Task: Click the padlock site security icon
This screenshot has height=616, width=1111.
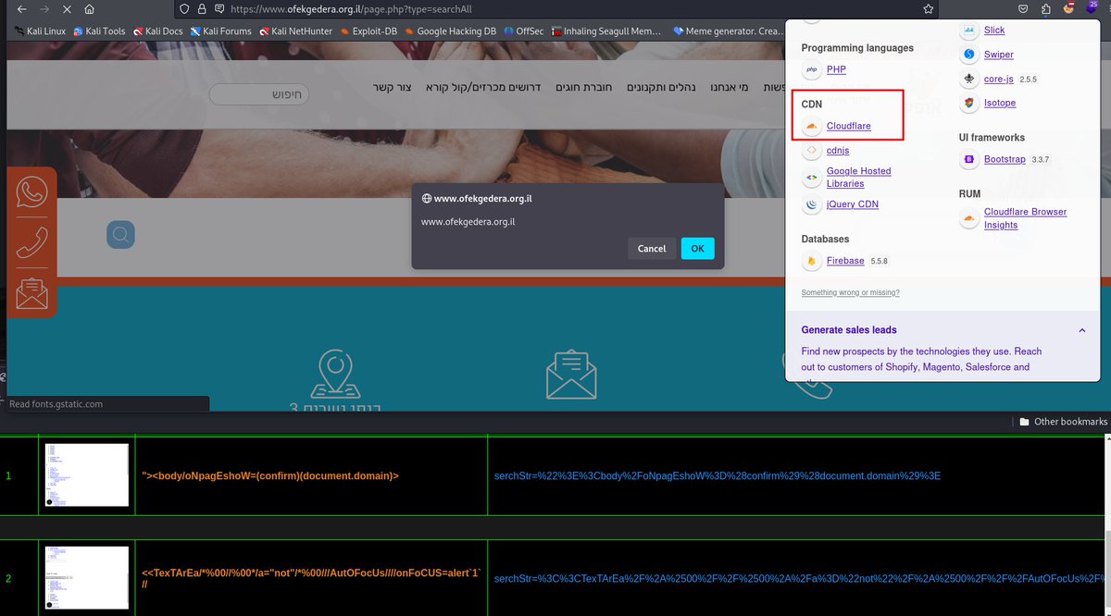Action: (x=202, y=9)
